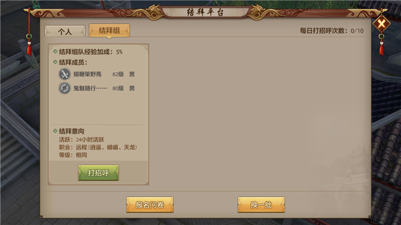
Task: Switch to the 个人 tab
Action: [65, 31]
